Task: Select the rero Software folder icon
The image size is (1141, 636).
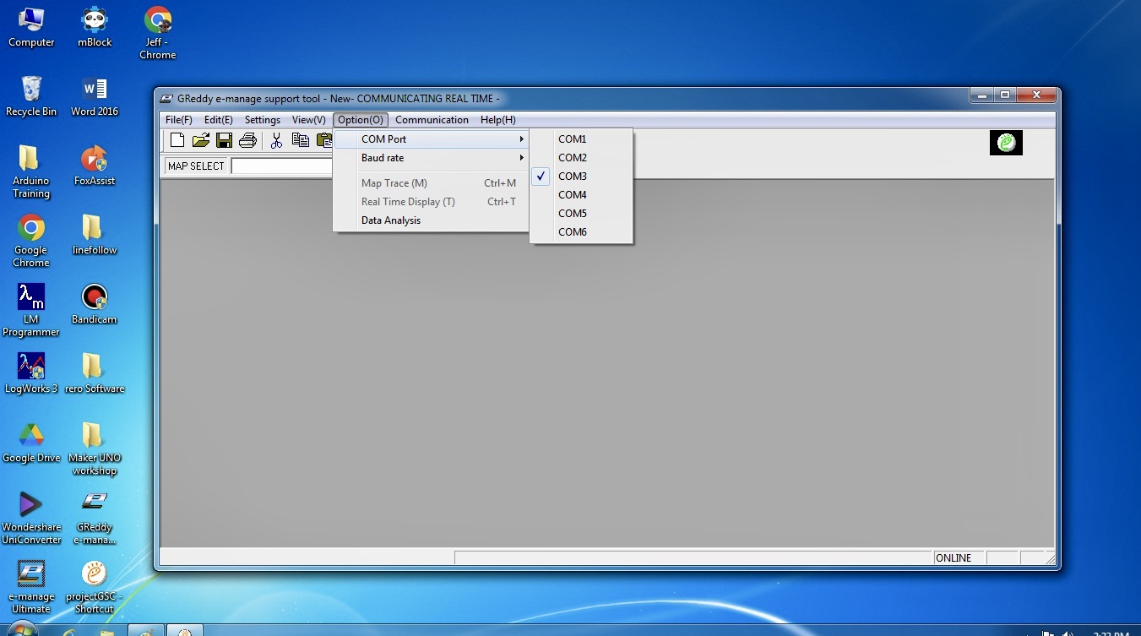Action: point(95,372)
